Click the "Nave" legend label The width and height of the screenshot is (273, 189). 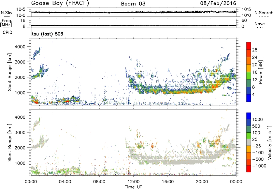[x=260, y=24]
